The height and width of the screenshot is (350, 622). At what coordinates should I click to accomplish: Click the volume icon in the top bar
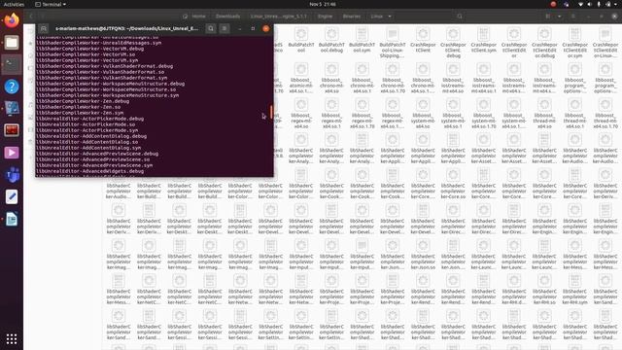590,4
